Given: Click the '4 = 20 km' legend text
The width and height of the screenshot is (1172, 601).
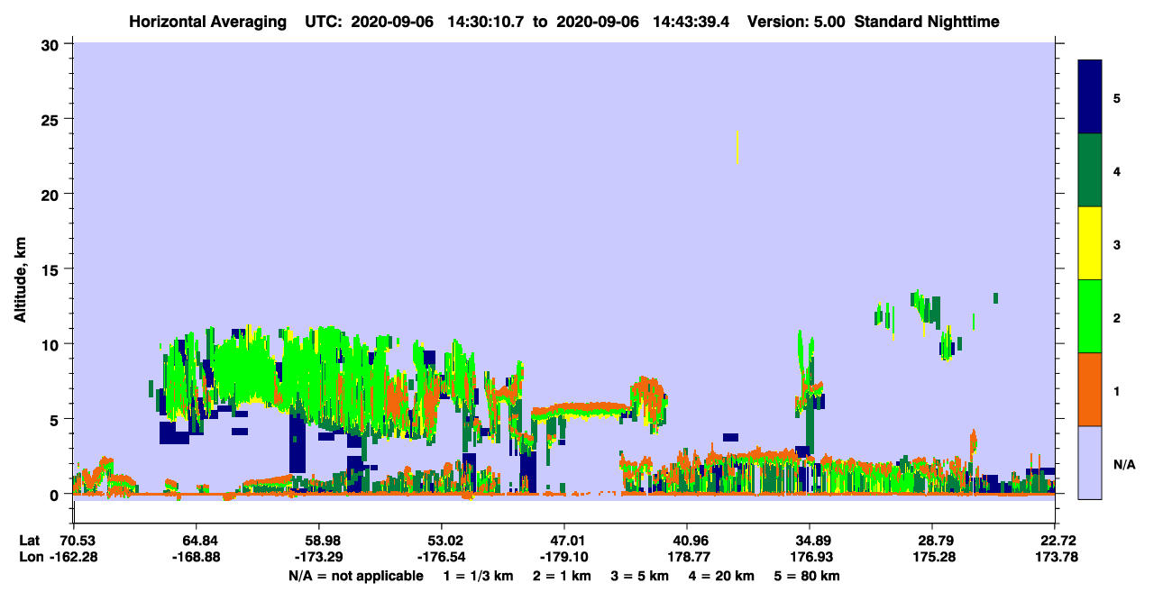Looking at the screenshot, I should click(x=723, y=576).
